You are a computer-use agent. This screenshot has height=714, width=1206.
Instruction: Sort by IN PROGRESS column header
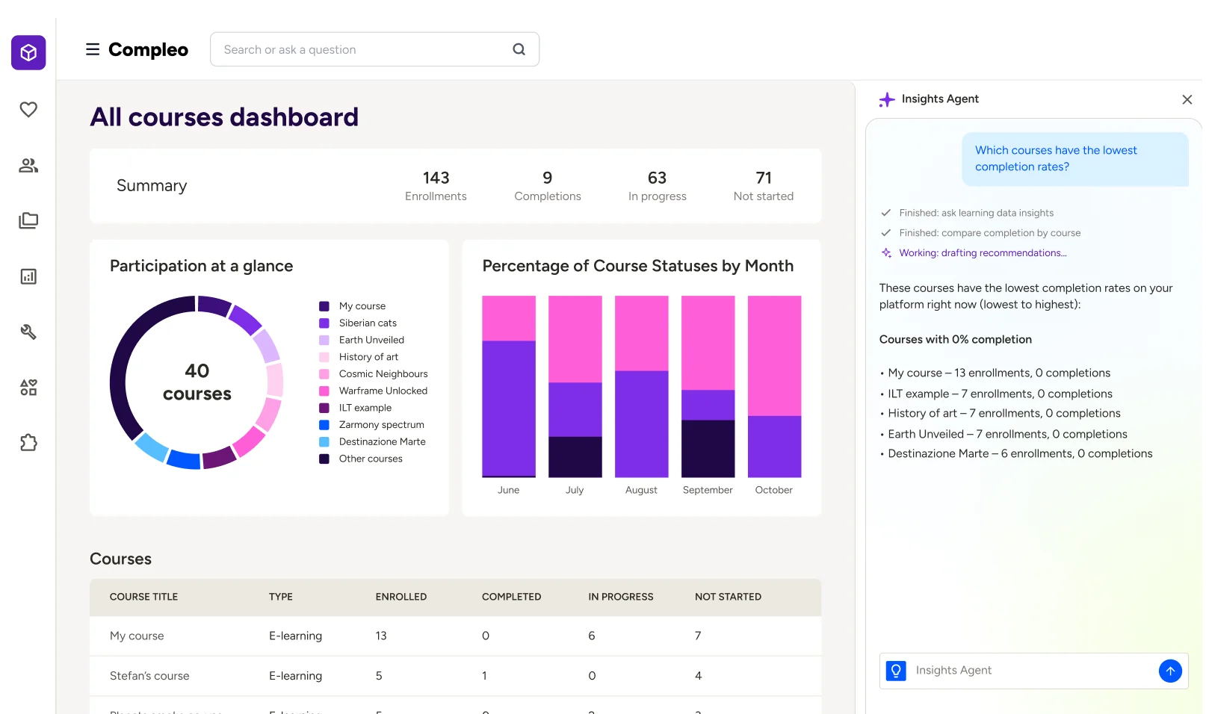click(x=621, y=597)
